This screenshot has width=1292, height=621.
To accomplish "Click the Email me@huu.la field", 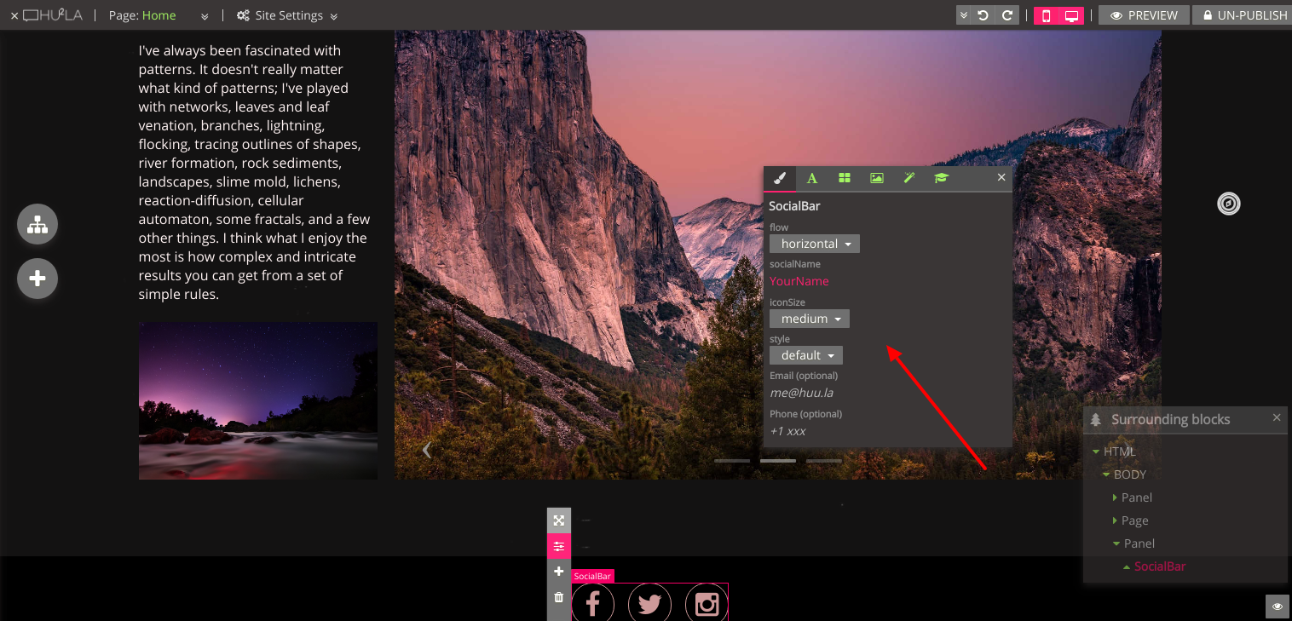I will pyautogui.click(x=802, y=393).
